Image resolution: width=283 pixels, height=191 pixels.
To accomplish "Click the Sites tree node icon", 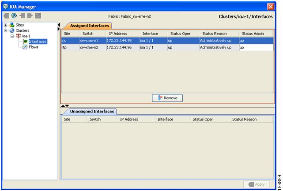I will pos(12,25).
